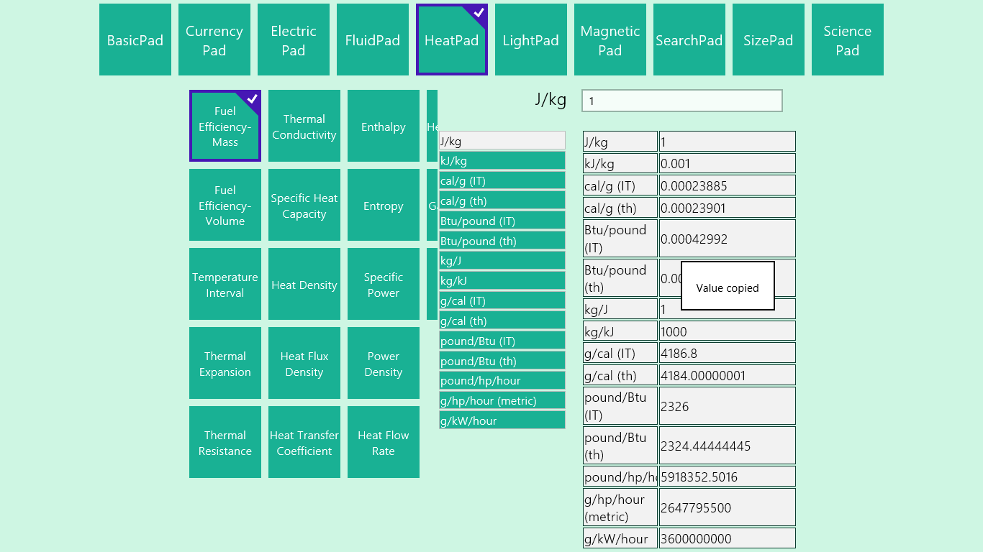Image resolution: width=983 pixels, height=552 pixels.
Task: Select the Enthalpy category tile
Action: point(384,126)
